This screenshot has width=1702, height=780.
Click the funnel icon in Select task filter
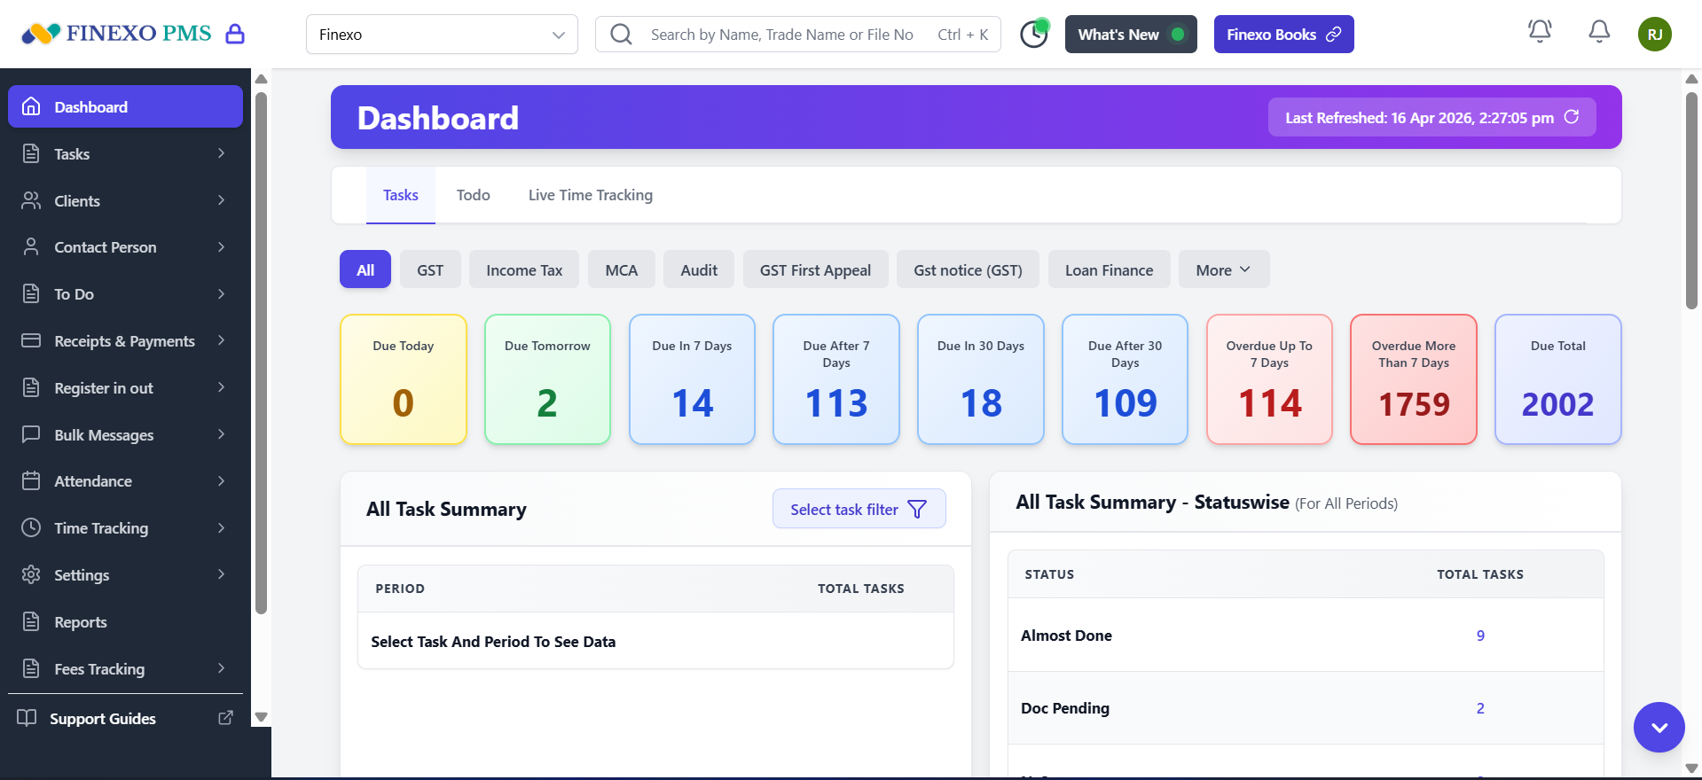(917, 509)
